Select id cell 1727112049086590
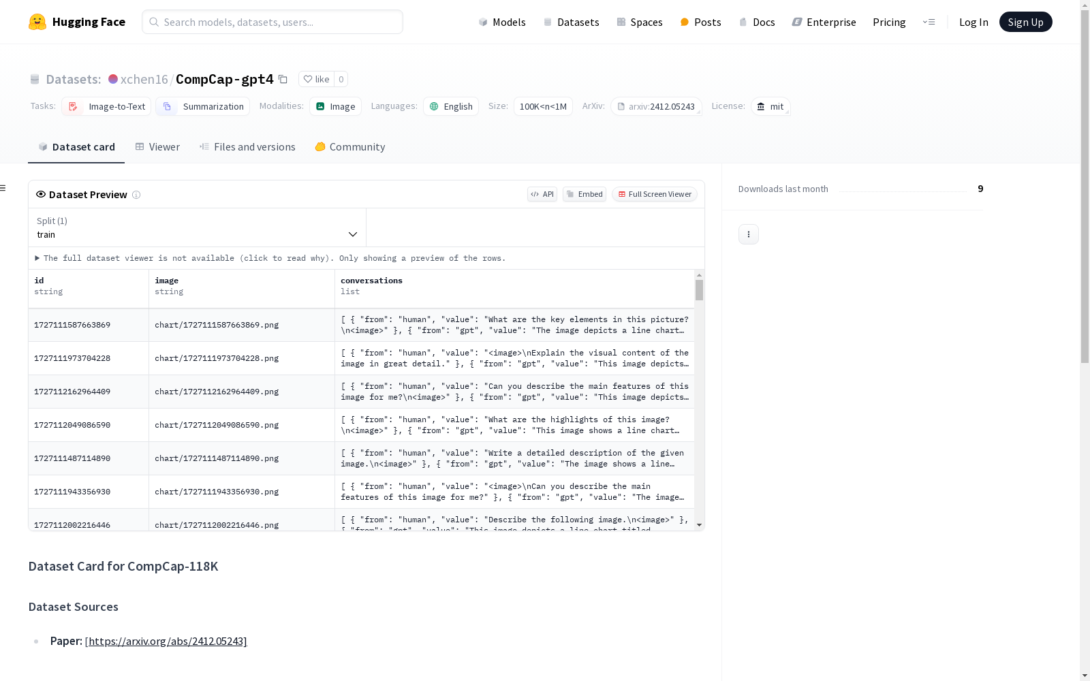 (89, 425)
